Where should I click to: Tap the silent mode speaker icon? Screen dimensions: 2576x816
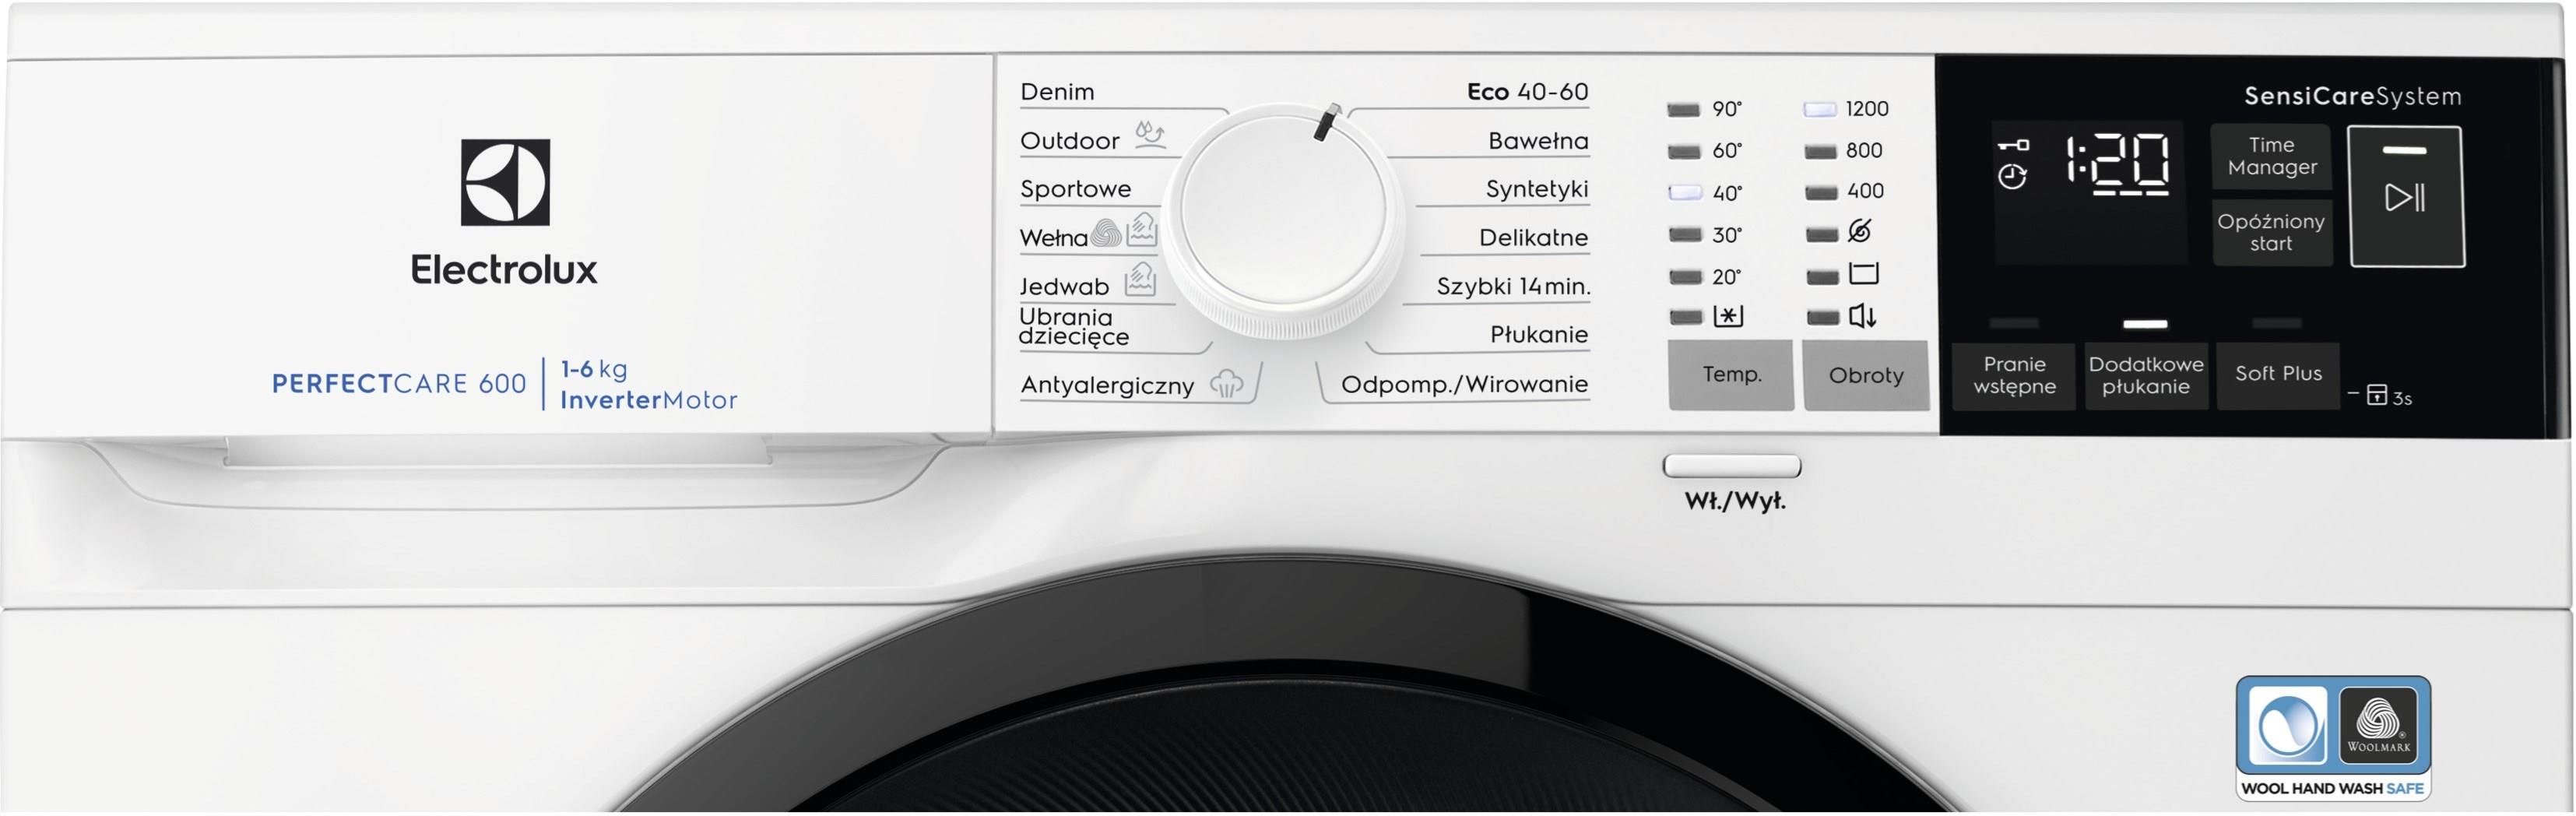point(1862,317)
